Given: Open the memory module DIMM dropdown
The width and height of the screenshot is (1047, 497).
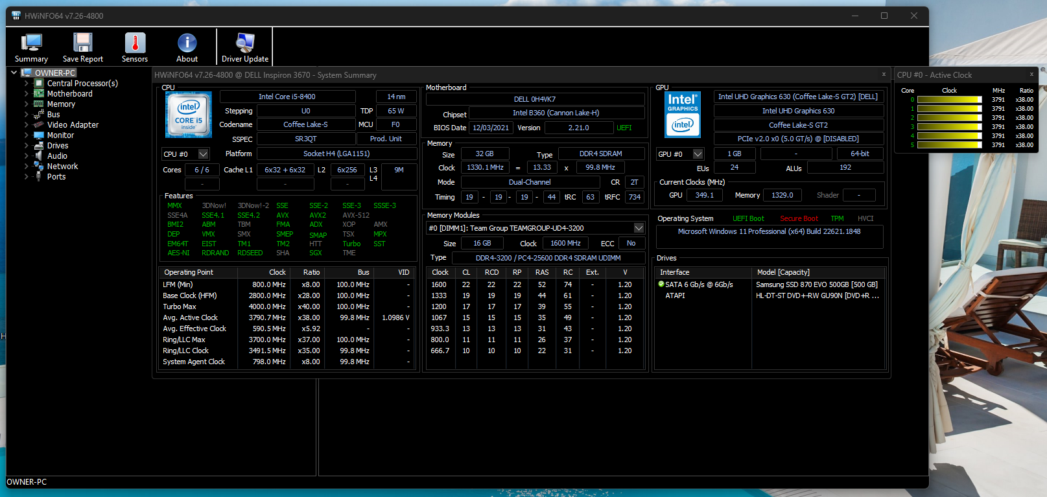Looking at the screenshot, I should (639, 228).
